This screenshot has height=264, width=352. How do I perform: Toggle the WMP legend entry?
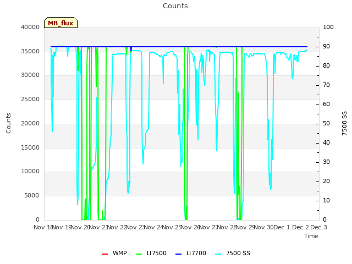pyautogui.click(x=114, y=253)
